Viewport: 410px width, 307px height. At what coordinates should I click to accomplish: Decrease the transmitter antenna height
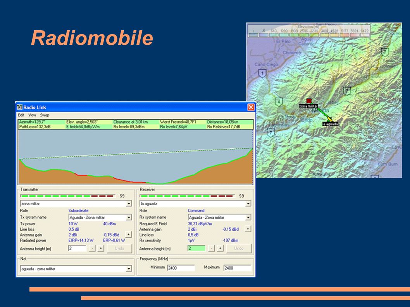tap(92, 248)
